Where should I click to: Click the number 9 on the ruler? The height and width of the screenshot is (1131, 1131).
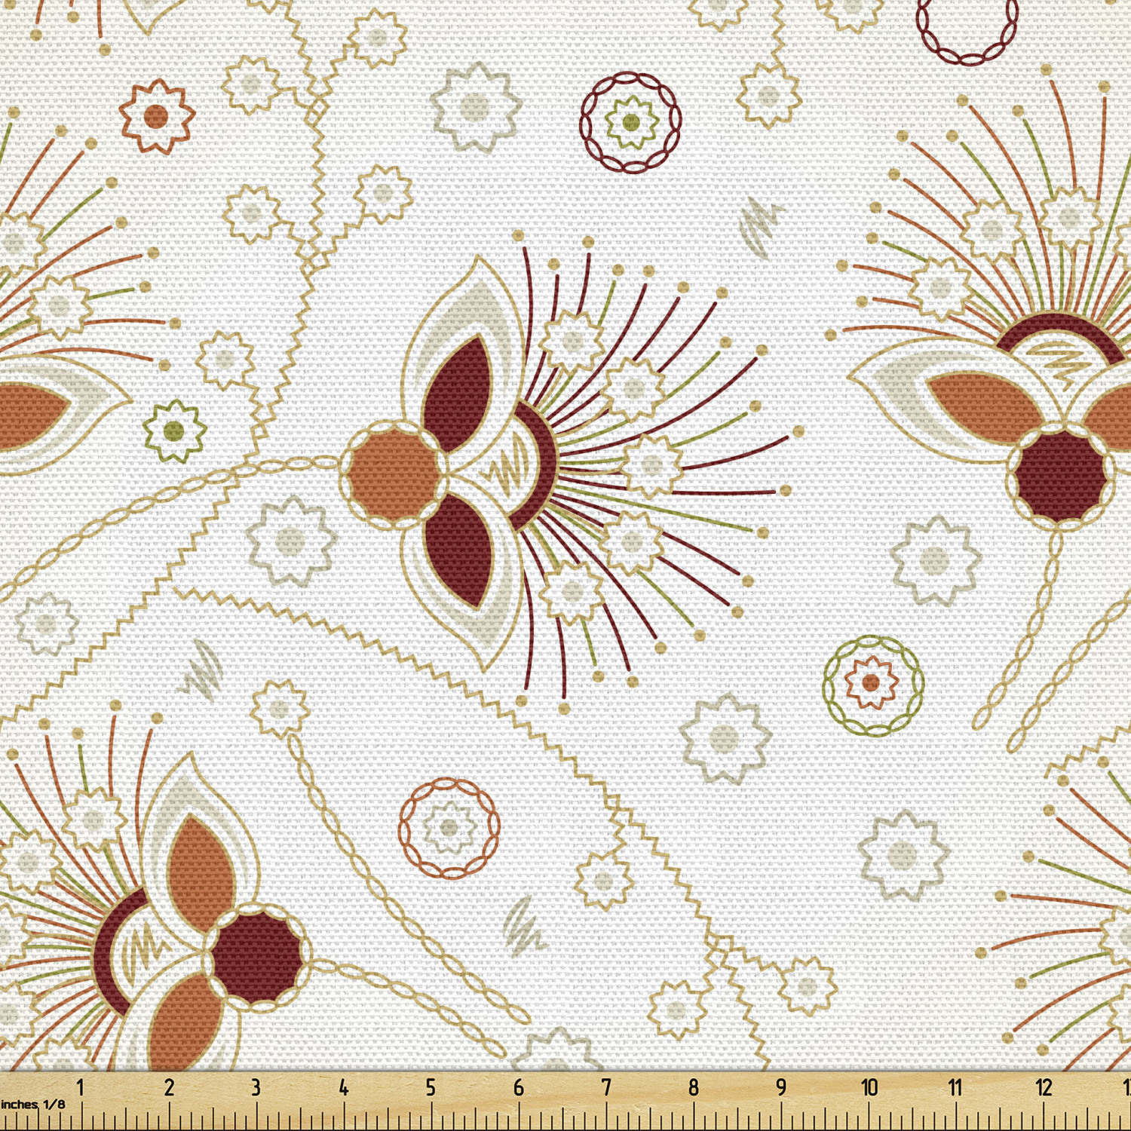[781, 1087]
